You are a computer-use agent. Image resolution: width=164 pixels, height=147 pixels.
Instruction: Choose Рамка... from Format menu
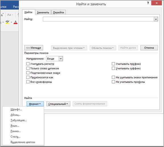23,131
